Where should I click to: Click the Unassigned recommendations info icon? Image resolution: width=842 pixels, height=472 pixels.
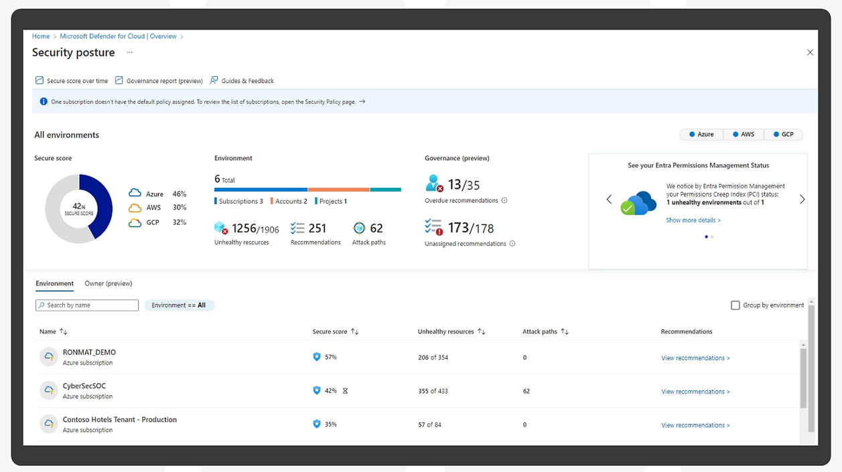[512, 244]
